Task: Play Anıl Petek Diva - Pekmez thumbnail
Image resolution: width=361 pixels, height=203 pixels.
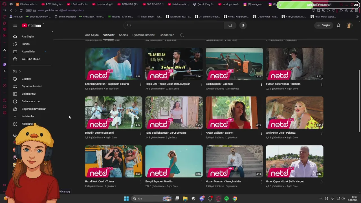Action: pyautogui.click(x=295, y=112)
